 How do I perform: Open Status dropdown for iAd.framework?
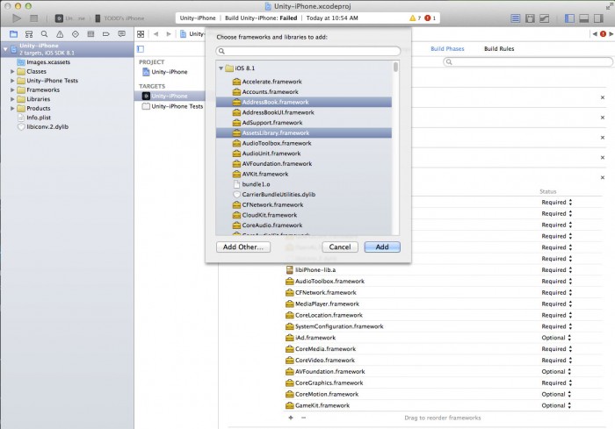point(569,338)
